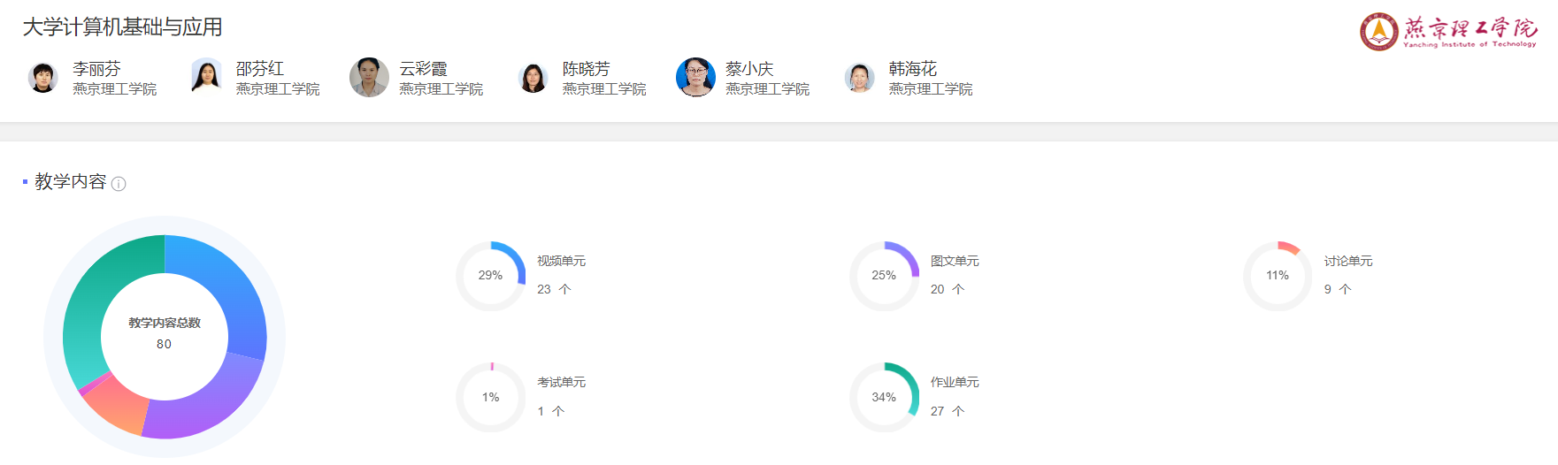
Task: Click the 11% 讨论单元 progress ring
Action: [1278, 276]
